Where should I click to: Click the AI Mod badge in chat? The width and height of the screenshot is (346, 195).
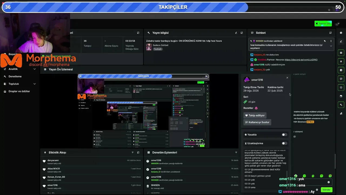pyautogui.click(x=310, y=122)
